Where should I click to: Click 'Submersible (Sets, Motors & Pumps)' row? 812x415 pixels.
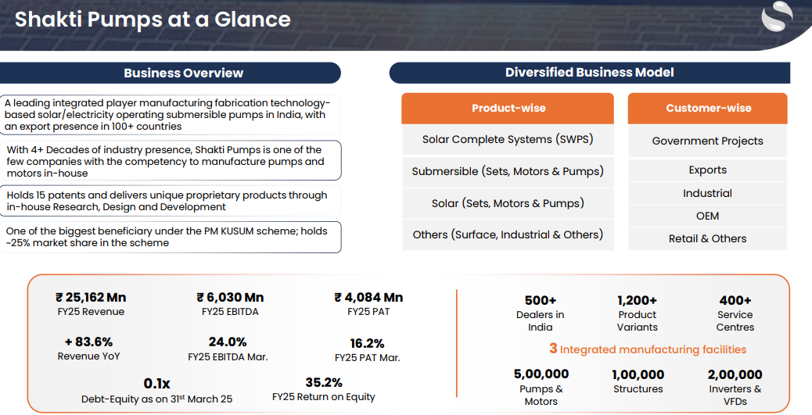(508, 171)
